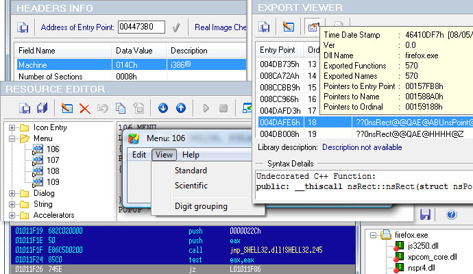Collapse the firefox.exe dependency tree node
The height and width of the screenshot is (274, 473).
tap(375, 234)
